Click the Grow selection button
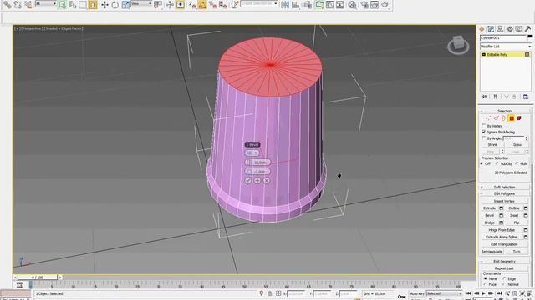Viewport: 535px width, 300px height. click(517, 144)
